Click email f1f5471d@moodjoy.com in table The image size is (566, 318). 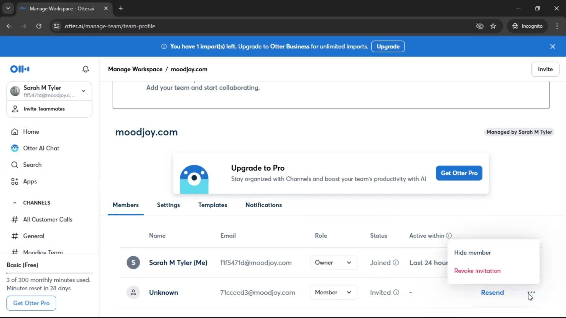(x=256, y=263)
